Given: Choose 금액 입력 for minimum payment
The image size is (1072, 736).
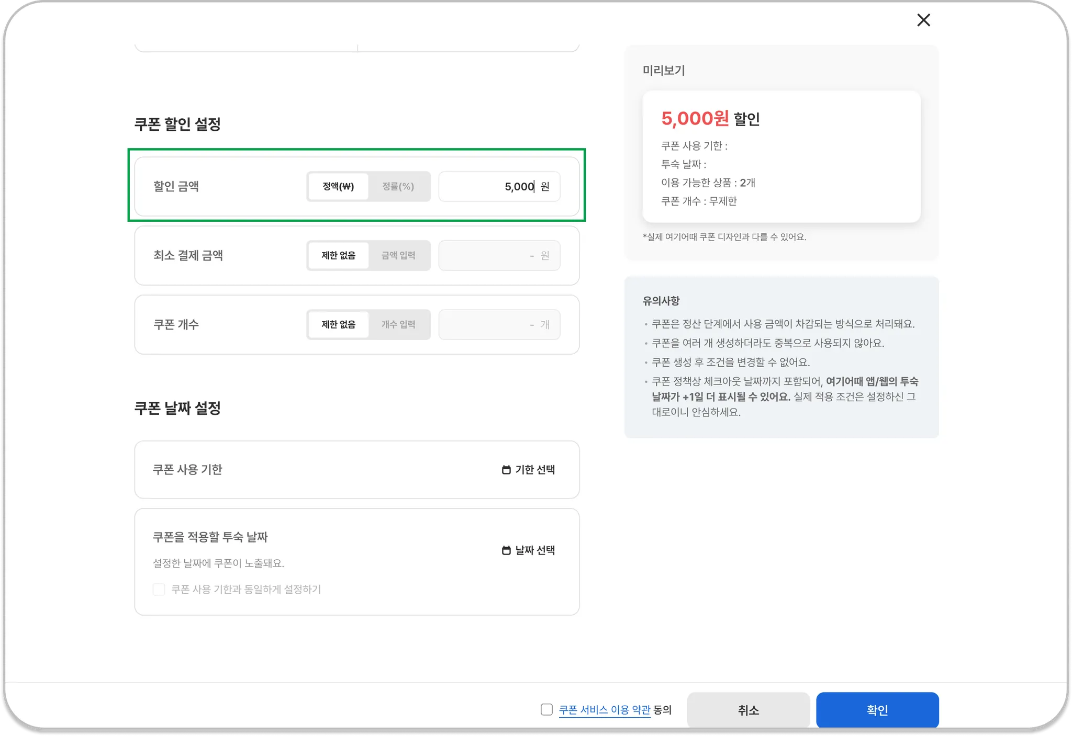Looking at the screenshot, I should 398,255.
